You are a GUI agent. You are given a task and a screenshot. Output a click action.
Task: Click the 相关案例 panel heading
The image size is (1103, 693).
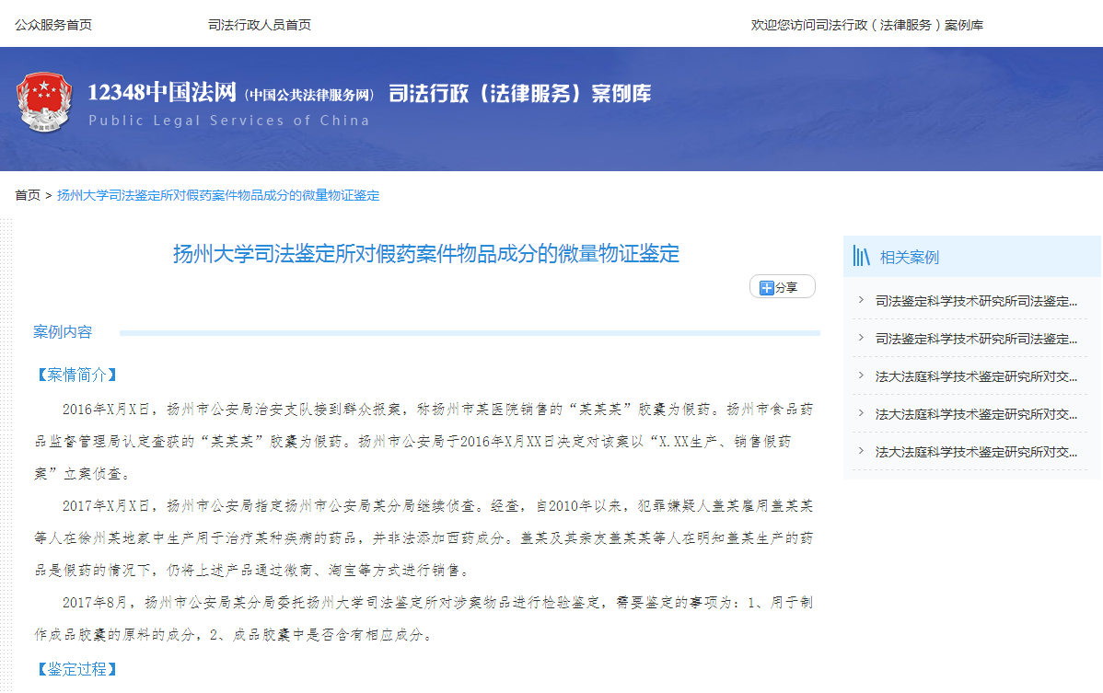910,258
